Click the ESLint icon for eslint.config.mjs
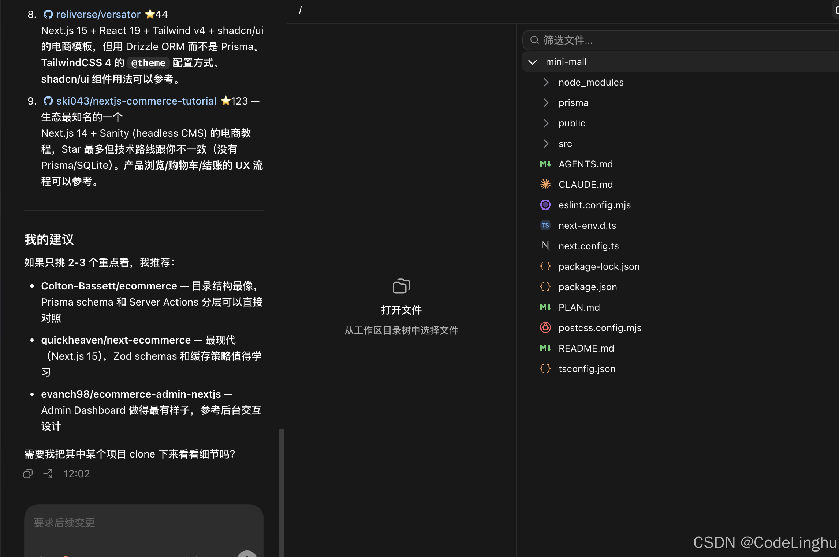The image size is (839, 557). pyautogui.click(x=545, y=205)
